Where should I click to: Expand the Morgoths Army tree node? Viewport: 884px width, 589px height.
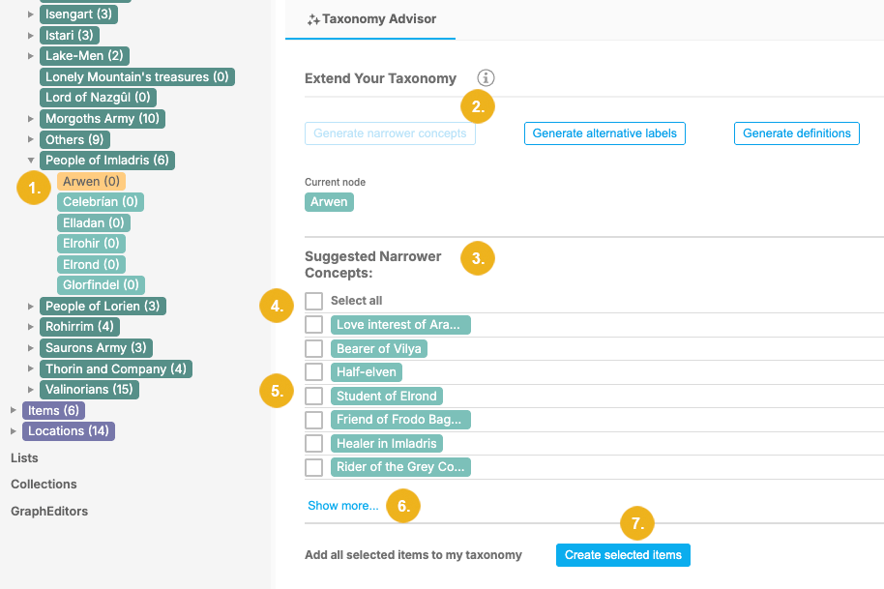31,119
